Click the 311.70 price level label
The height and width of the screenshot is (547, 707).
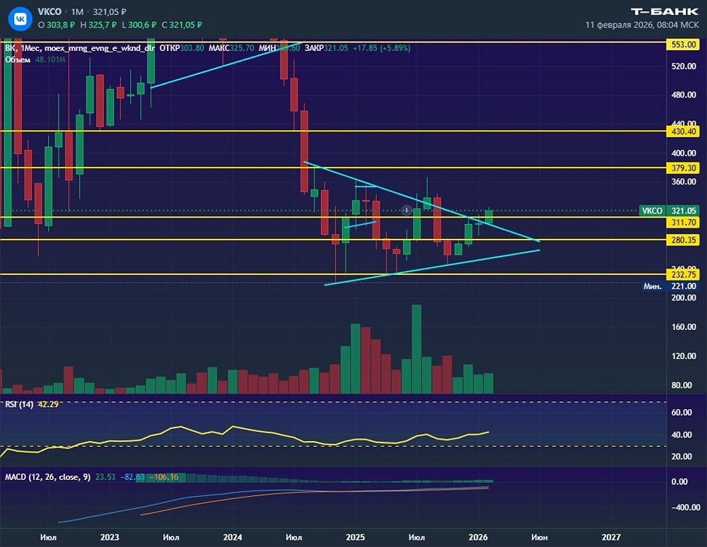683,222
